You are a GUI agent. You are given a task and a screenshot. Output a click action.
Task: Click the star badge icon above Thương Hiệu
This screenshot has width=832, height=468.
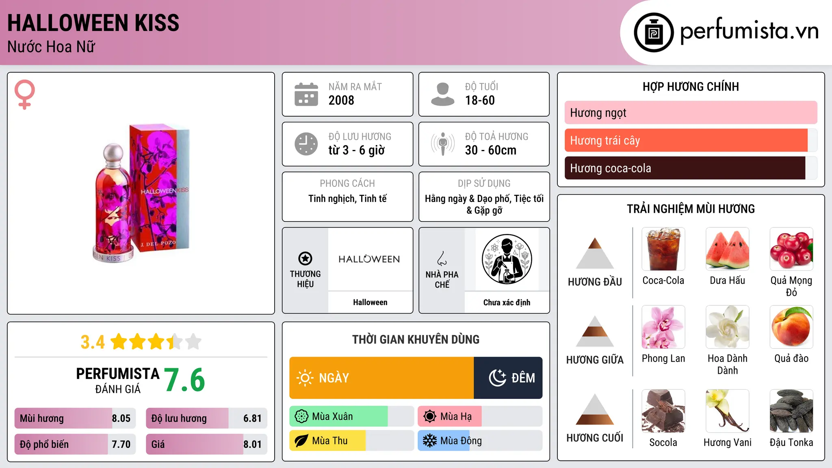click(305, 258)
